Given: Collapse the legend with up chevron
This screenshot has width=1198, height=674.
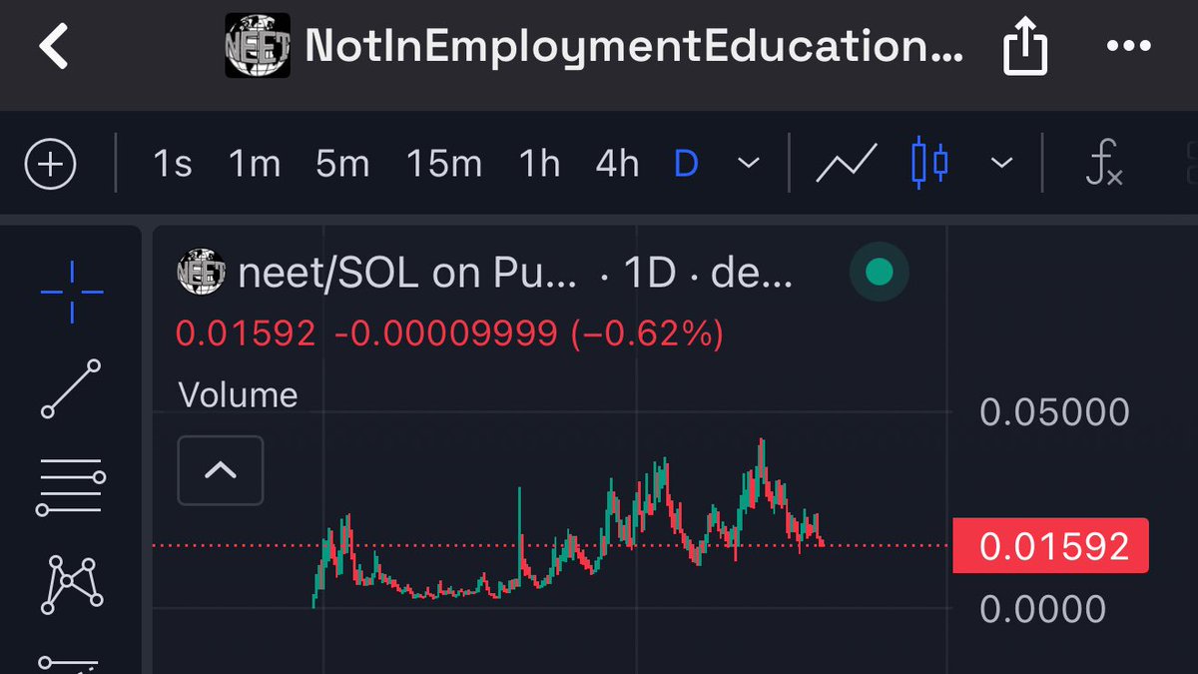Looking at the screenshot, I should pos(221,470).
